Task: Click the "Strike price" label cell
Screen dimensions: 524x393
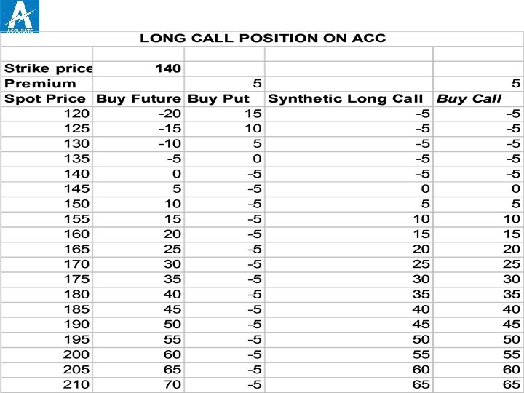Action: (x=47, y=68)
